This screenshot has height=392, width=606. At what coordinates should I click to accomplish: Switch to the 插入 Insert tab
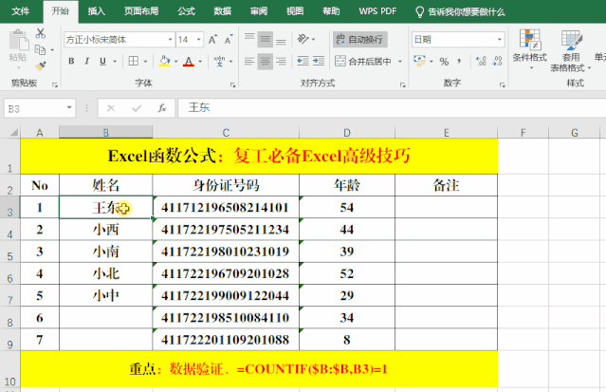coord(96,11)
